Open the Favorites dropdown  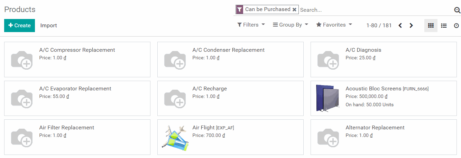coord(334,25)
